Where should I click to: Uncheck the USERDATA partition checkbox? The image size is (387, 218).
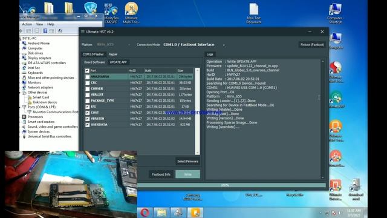(x=87, y=125)
